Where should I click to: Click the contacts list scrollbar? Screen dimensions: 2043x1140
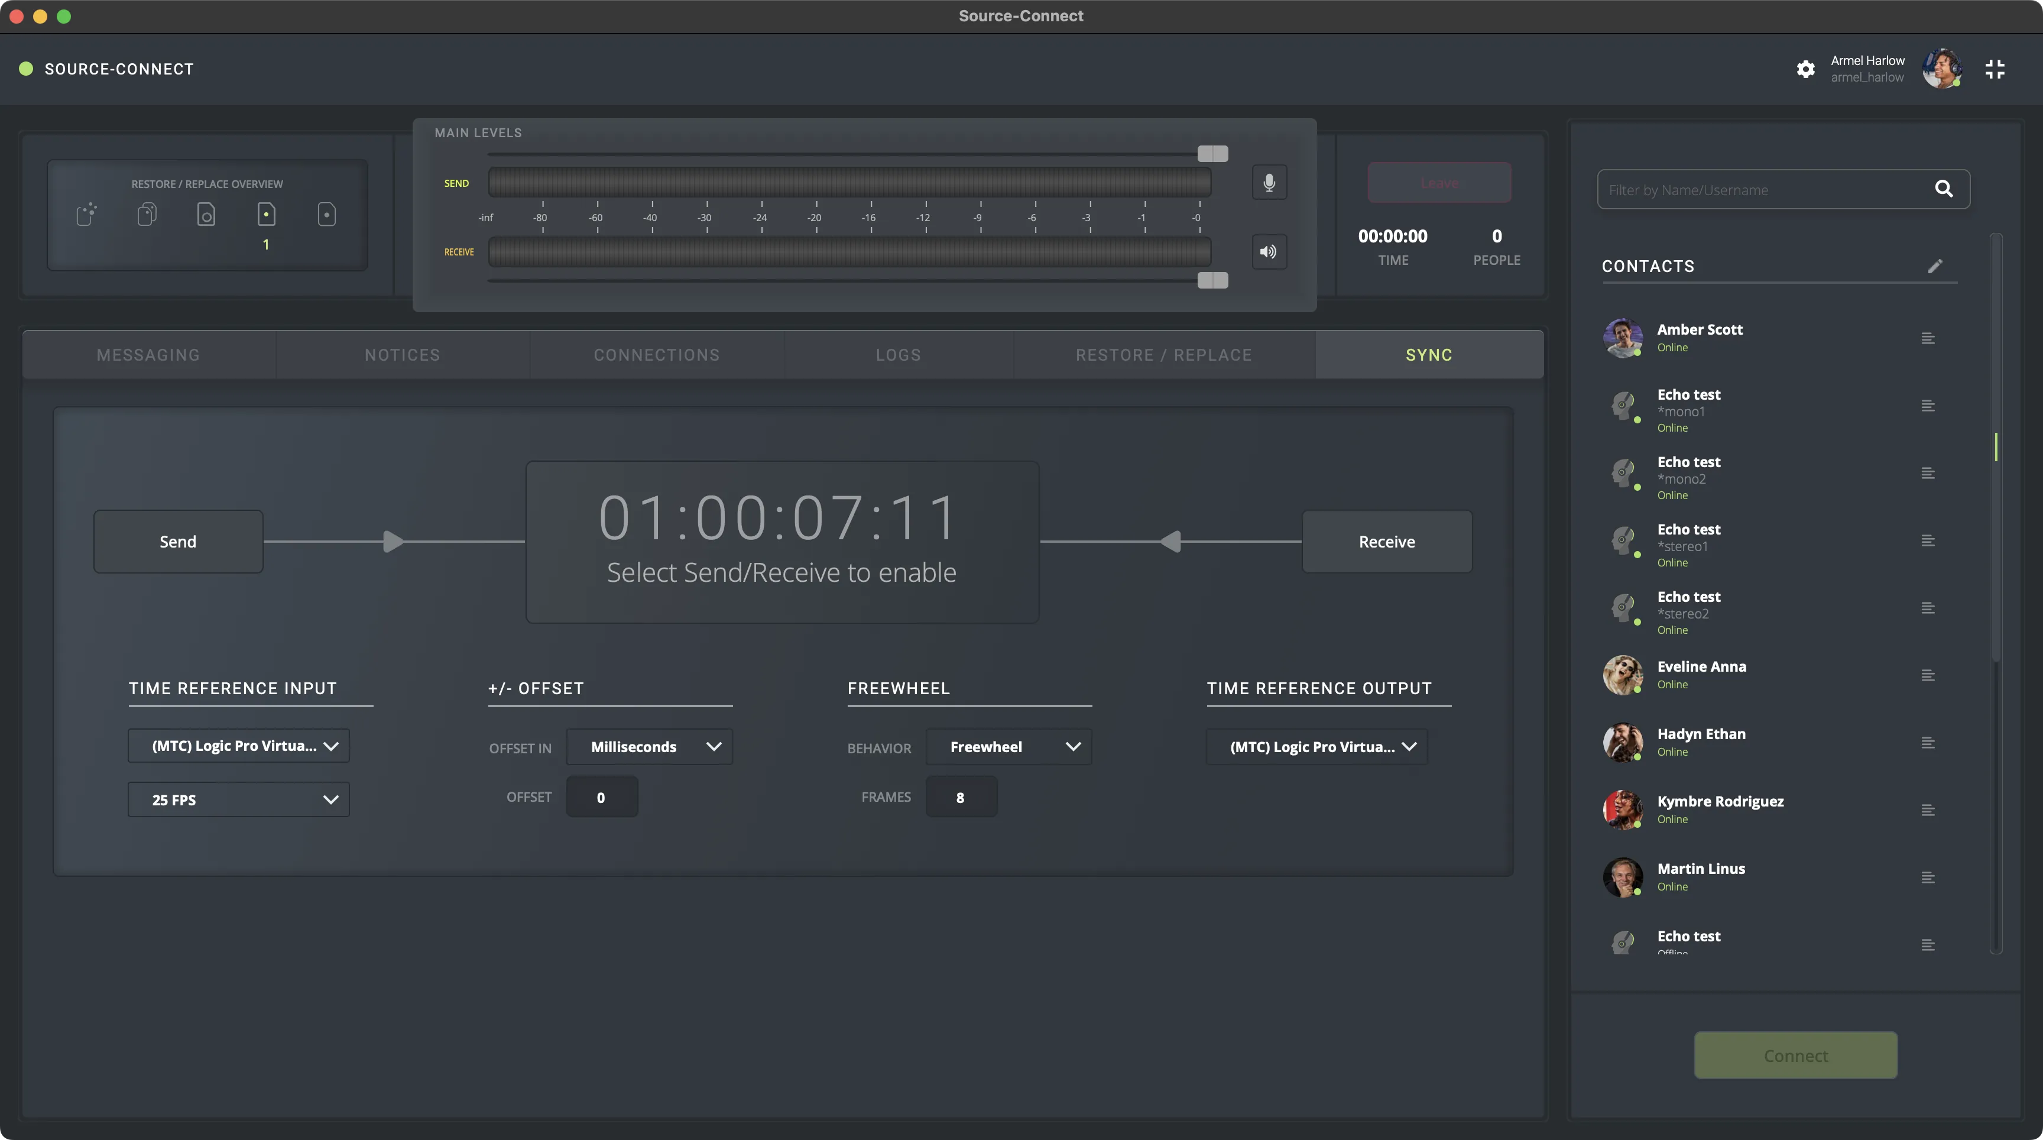click(x=1996, y=448)
